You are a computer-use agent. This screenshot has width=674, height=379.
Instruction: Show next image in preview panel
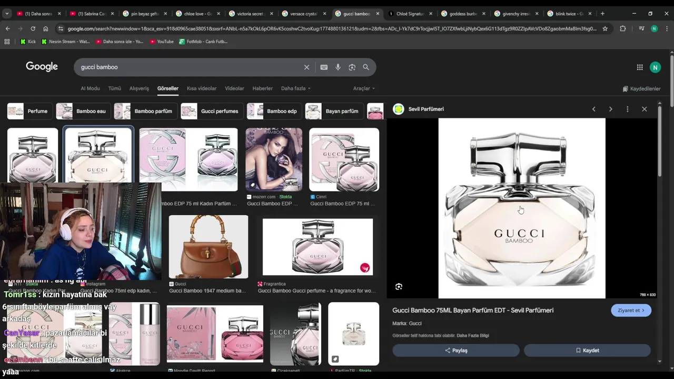[x=610, y=109]
